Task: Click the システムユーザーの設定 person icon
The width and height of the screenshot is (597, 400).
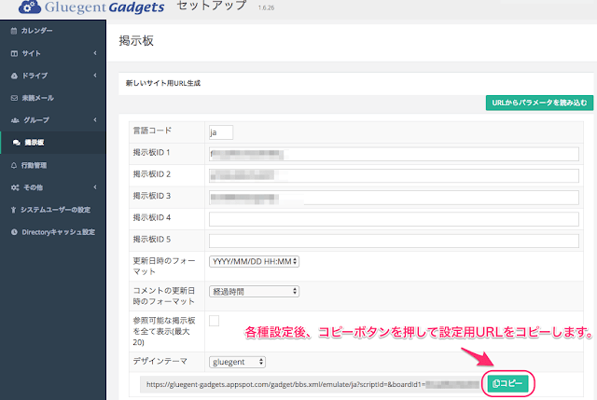Action: tap(14, 210)
